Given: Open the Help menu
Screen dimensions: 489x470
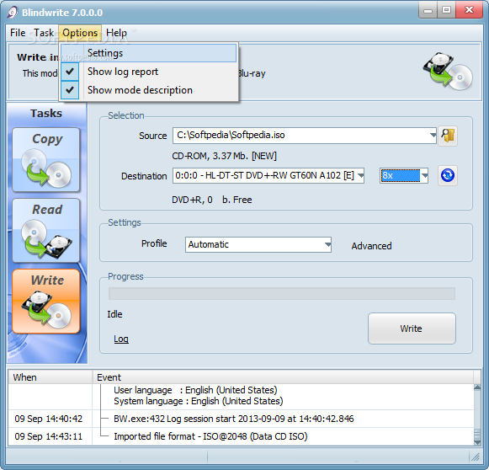Looking at the screenshot, I should (116, 33).
